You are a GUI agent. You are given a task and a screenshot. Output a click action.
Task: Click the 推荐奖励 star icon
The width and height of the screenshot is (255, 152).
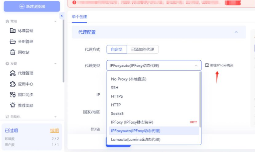(13, 105)
